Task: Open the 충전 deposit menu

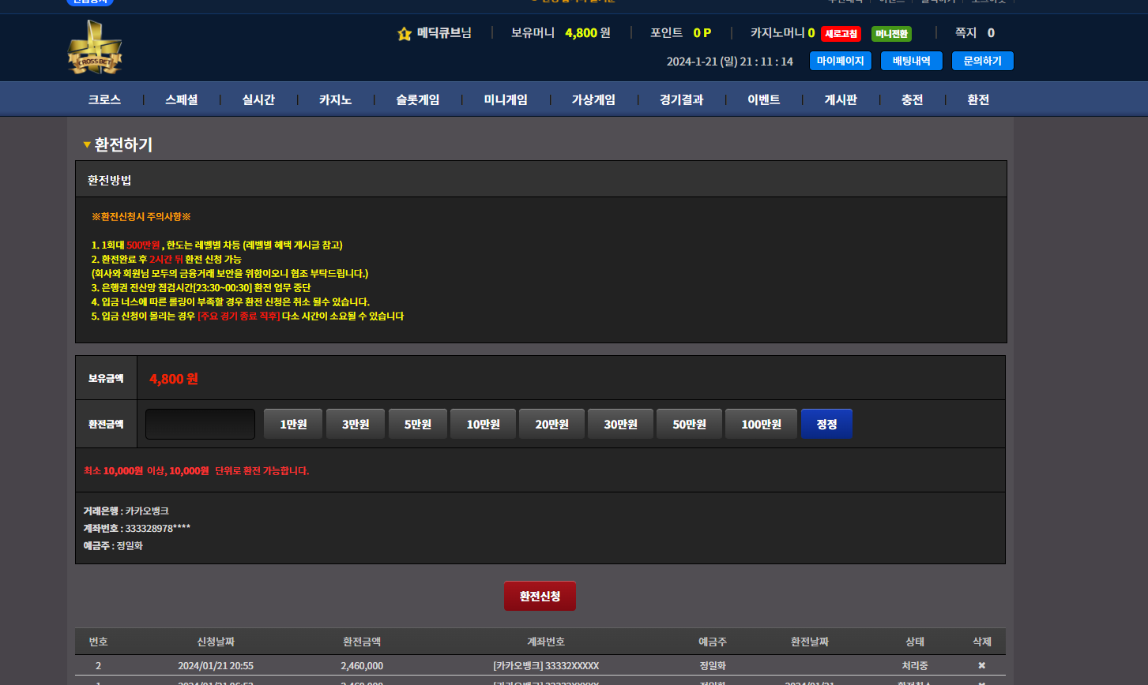Action: tap(912, 99)
